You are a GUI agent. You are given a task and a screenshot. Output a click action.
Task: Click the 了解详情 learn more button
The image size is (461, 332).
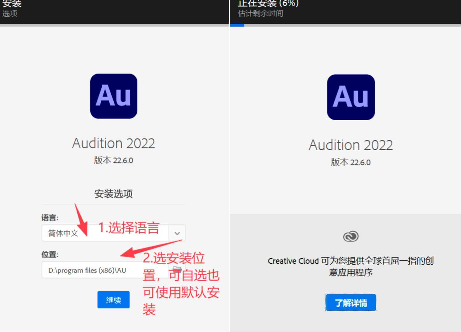pos(351,303)
